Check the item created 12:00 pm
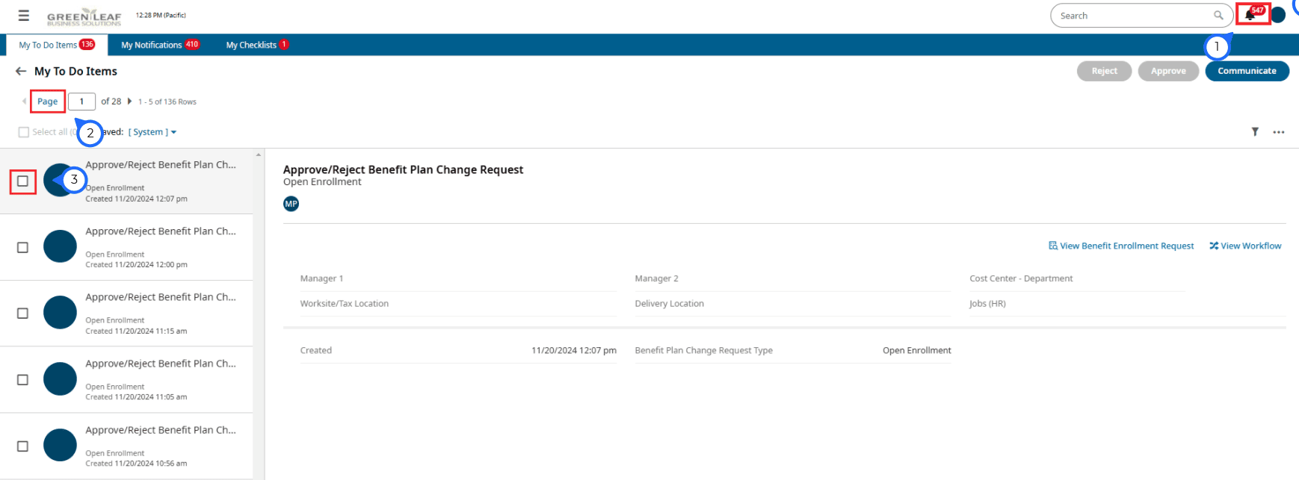The image size is (1299, 480). coord(23,247)
